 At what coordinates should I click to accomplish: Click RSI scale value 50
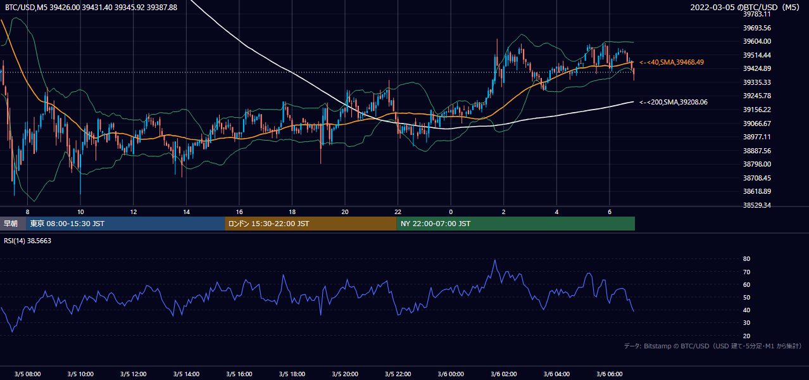click(747, 297)
